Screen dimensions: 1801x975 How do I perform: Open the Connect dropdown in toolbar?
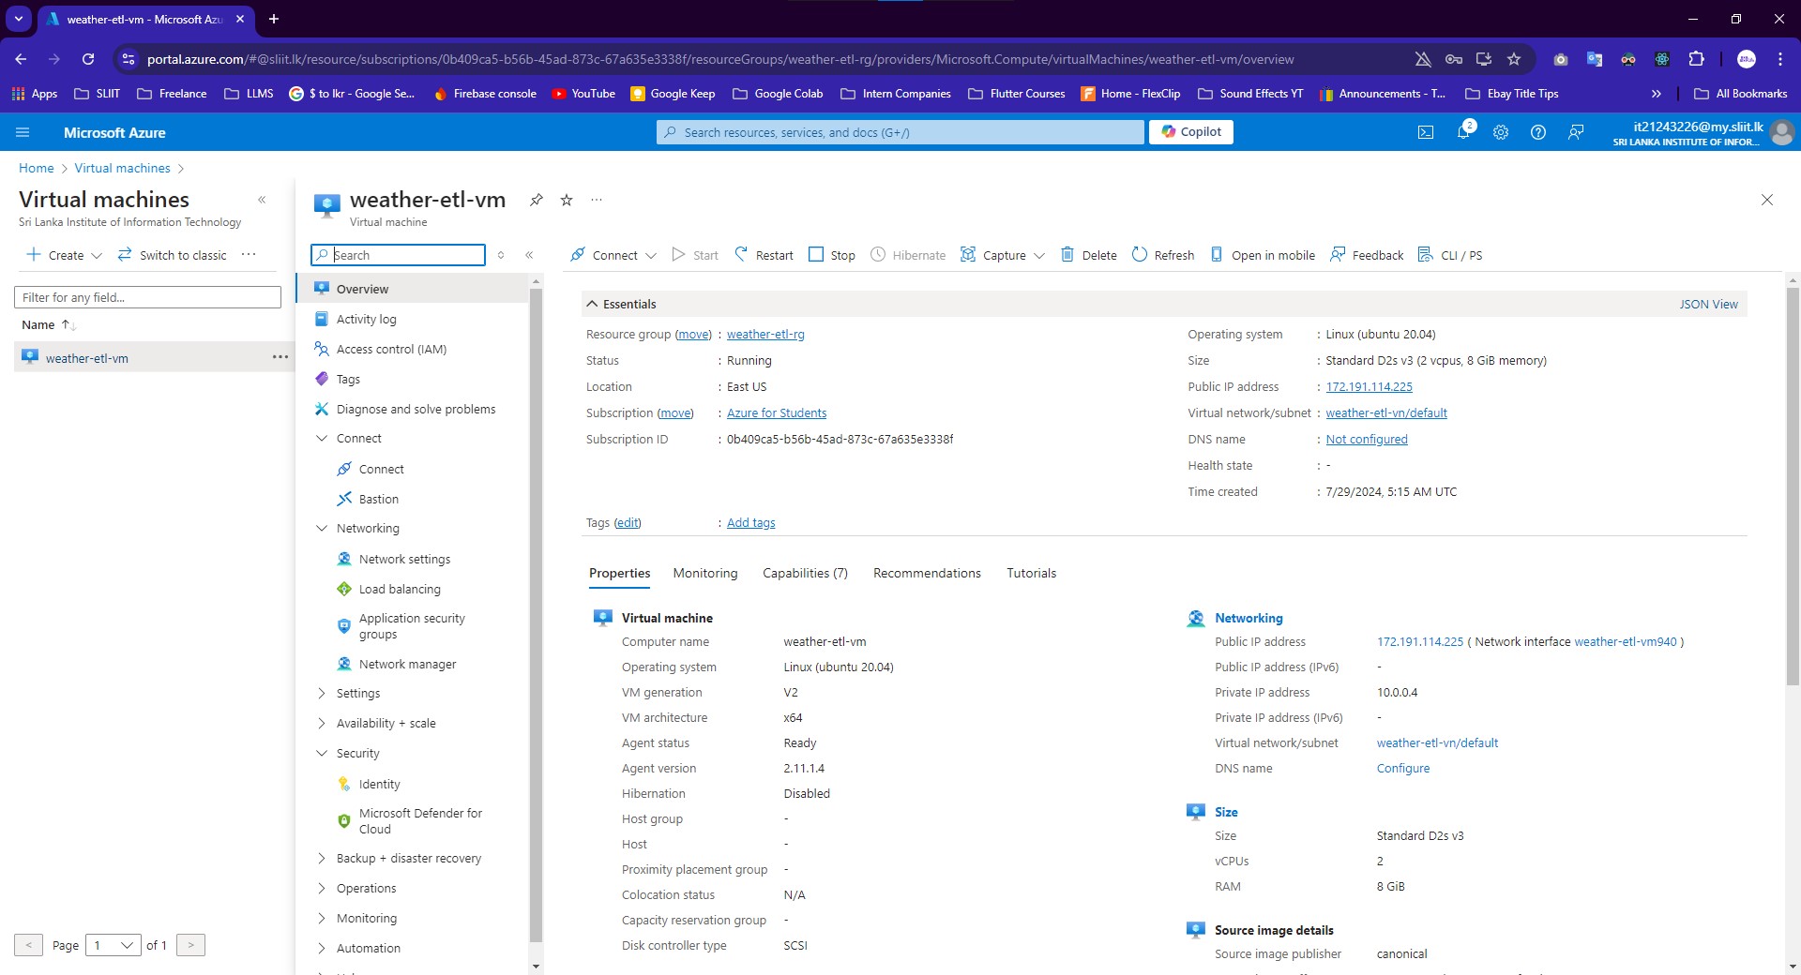[x=613, y=255]
